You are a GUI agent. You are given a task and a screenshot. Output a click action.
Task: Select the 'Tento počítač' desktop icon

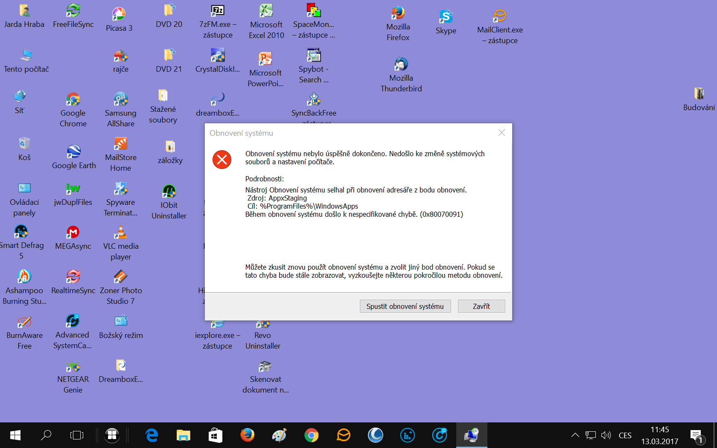(x=26, y=61)
